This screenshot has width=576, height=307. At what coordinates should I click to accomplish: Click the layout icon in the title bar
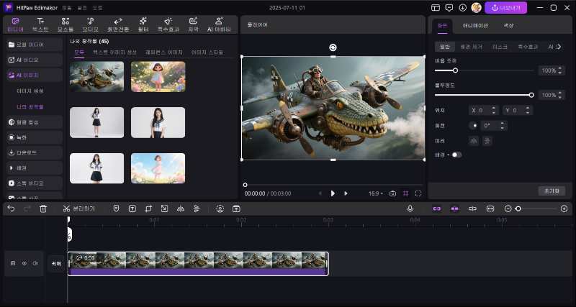(x=436, y=8)
